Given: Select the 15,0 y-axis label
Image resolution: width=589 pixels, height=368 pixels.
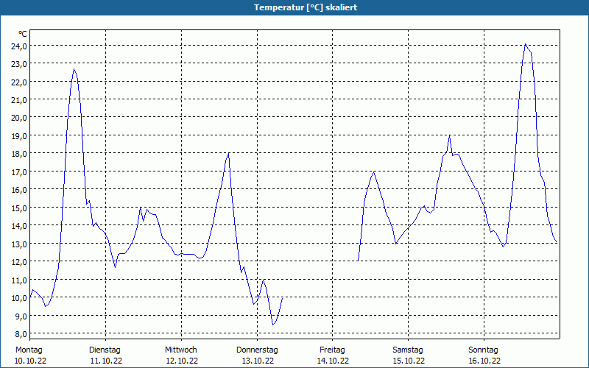Looking at the screenshot, I should pyautogui.click(x=19, y=208).
